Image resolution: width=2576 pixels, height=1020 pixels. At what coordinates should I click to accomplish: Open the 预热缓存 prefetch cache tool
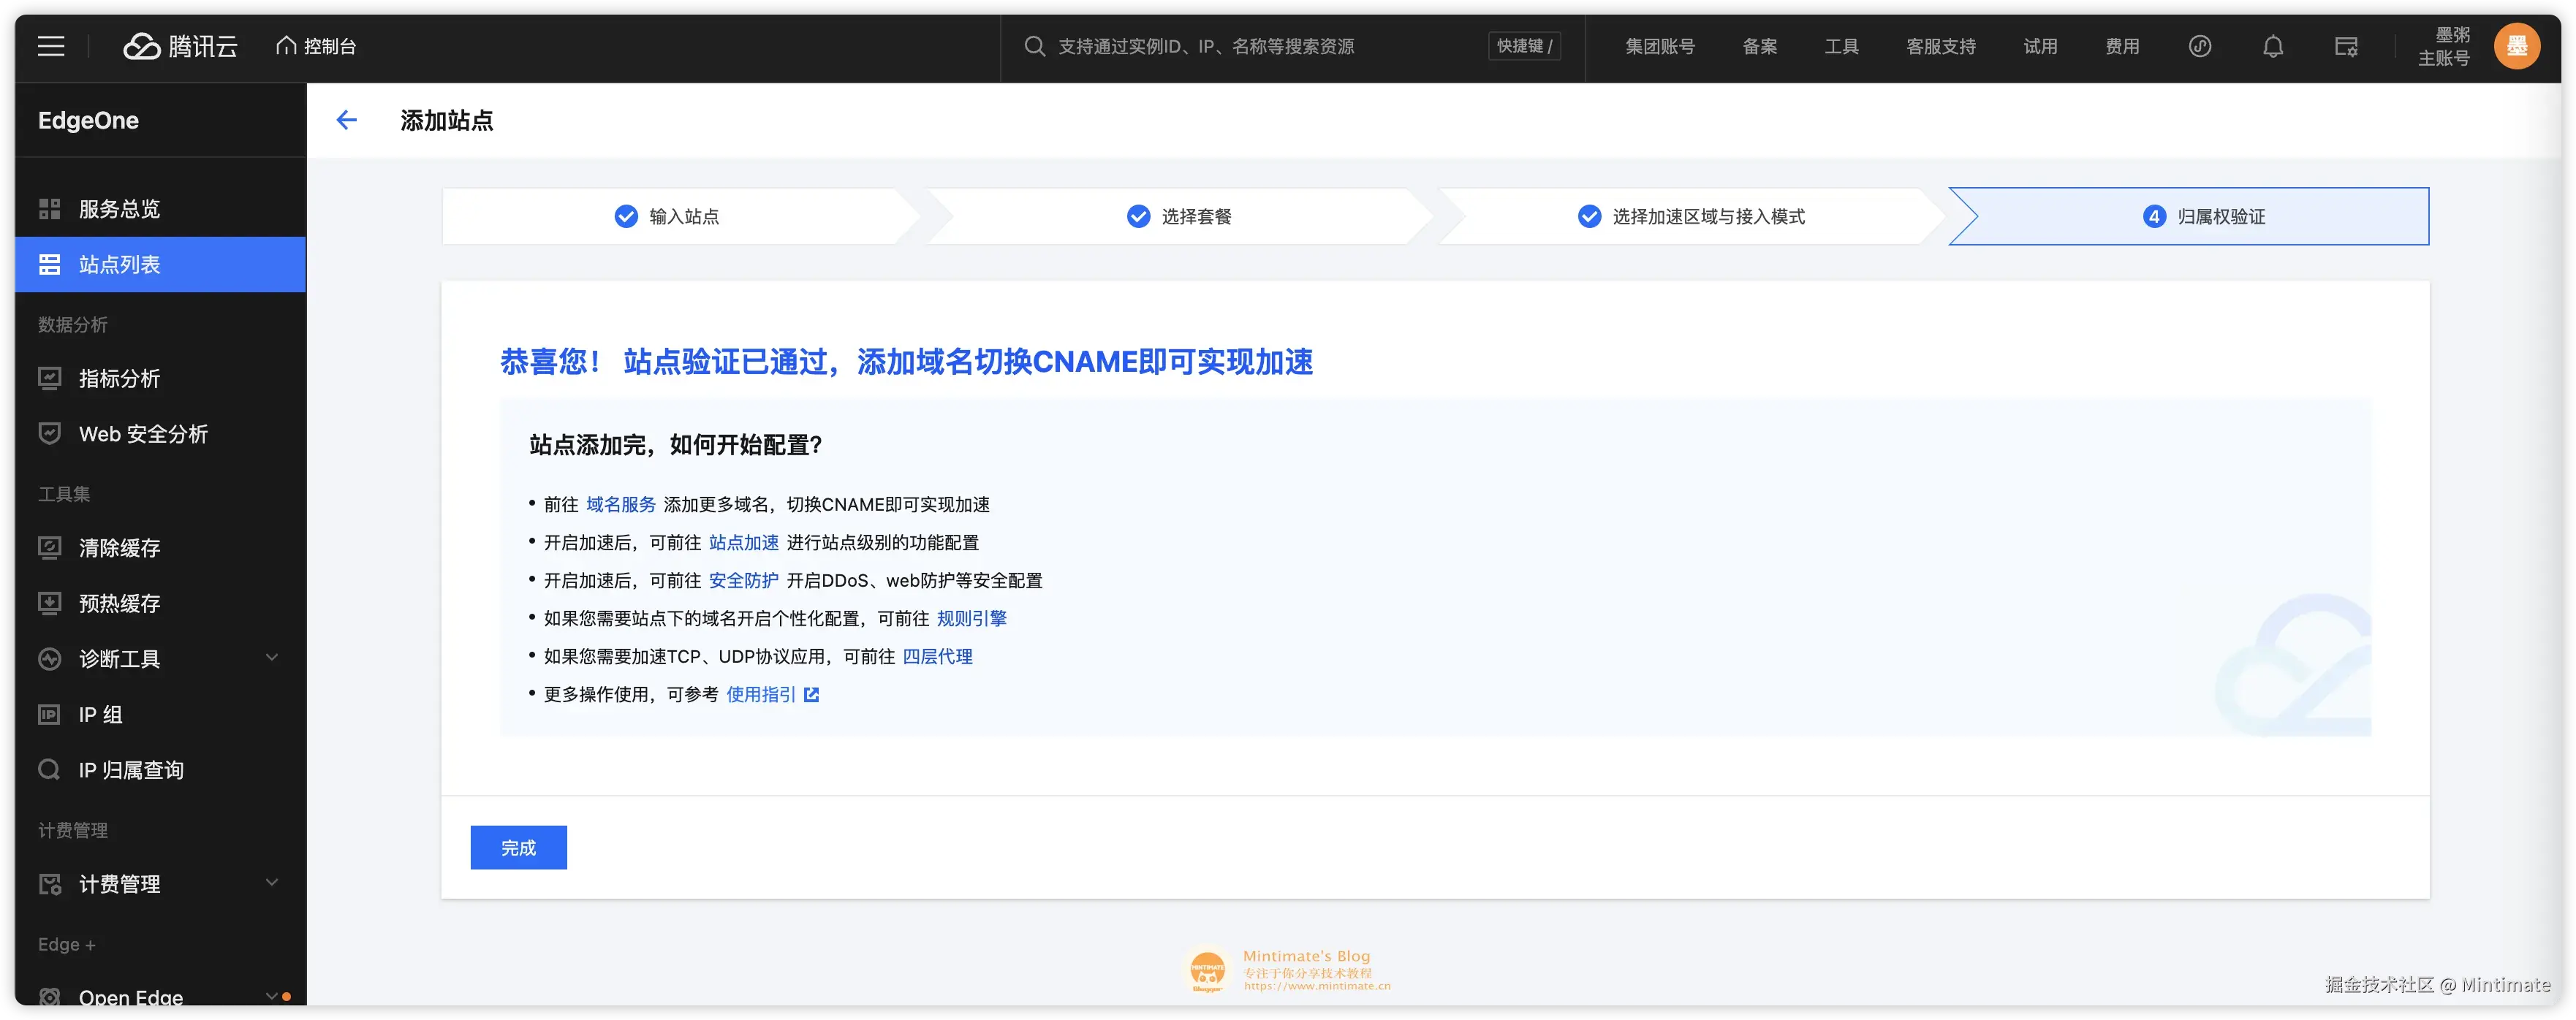pos(50,602)
